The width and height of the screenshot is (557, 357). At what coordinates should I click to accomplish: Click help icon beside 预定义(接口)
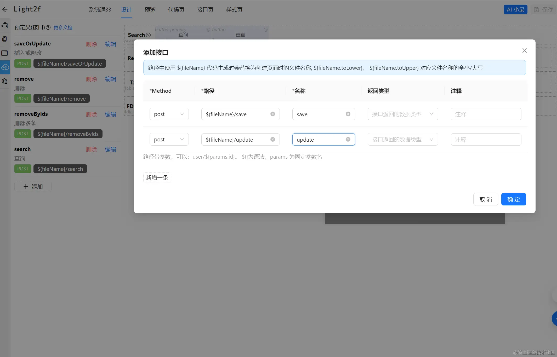[48, 27]
